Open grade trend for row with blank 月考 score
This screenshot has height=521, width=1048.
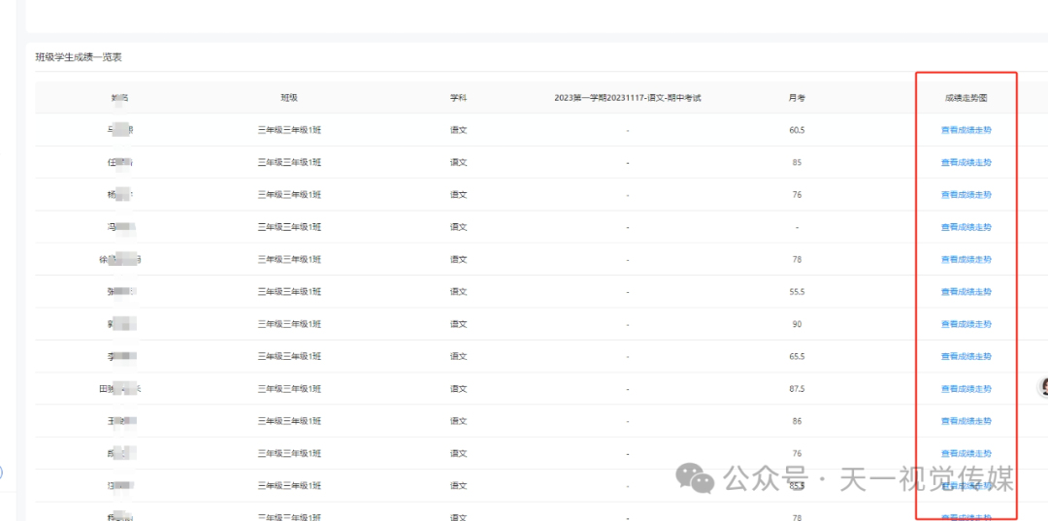966,227
